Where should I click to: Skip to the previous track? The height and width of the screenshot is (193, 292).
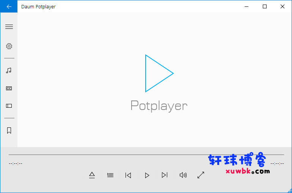pyautogui.click(x=128, y=175)
